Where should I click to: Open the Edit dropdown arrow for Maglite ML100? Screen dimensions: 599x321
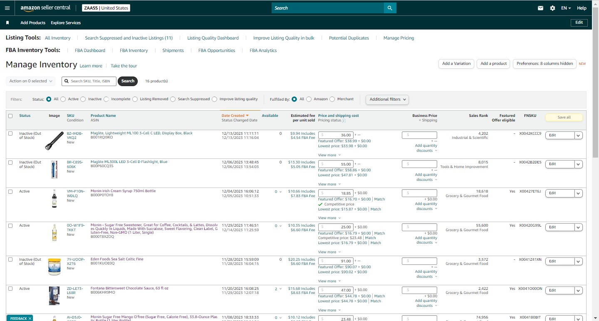point(578,136)
